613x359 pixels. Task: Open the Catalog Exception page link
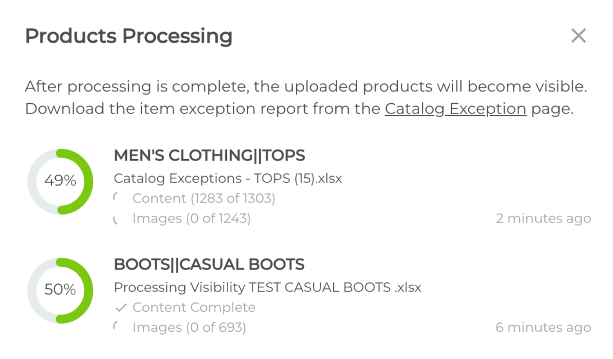tap(455, 109)
